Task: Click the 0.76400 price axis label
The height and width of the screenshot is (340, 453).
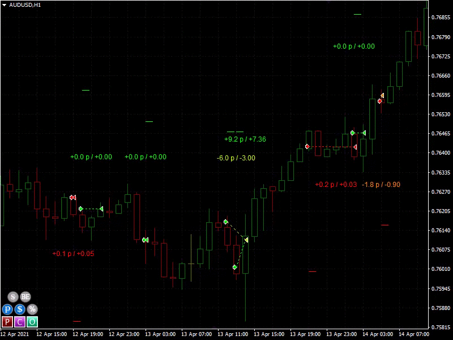Action: tap(441, 153)
